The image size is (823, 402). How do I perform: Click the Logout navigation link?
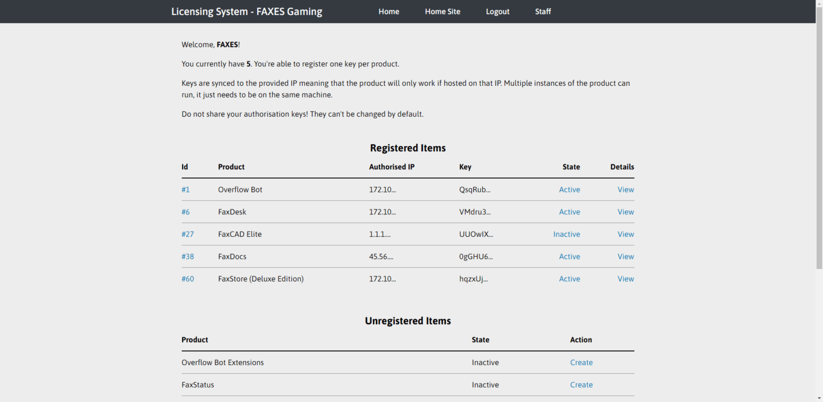click(497, 11)
